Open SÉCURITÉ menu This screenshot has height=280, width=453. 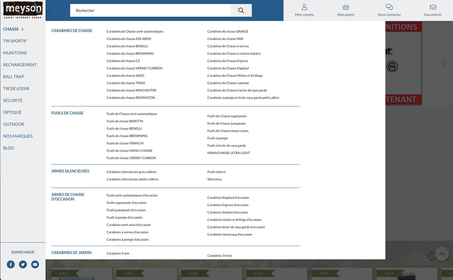(13, 101)
